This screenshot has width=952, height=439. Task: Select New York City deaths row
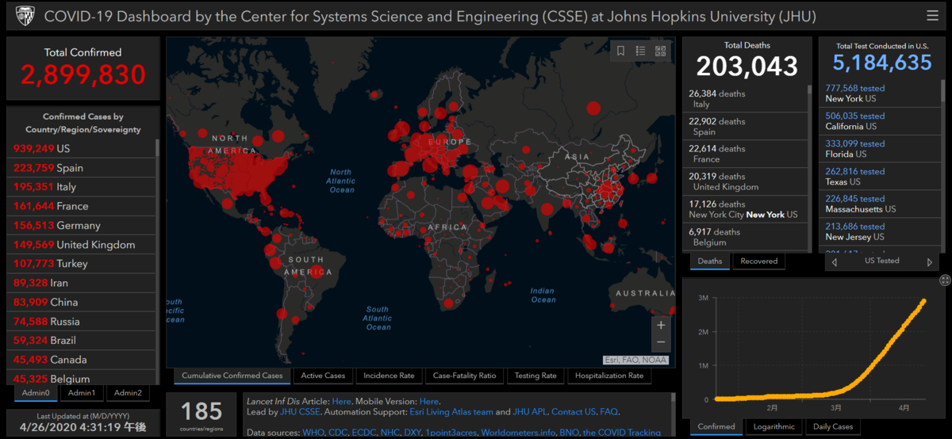744,209
